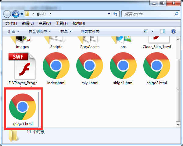183x146 pixels.
Task: Click the SpryAssets folder name
Action: 90,47
